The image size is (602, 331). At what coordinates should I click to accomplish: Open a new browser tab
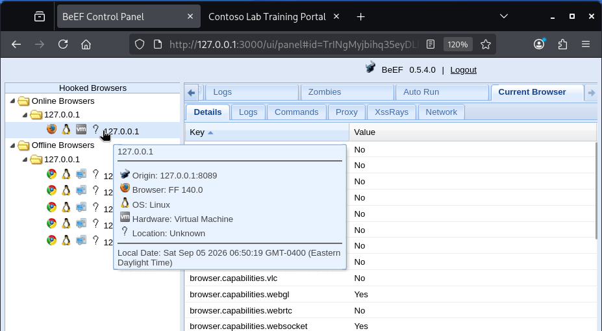click(x=360, y=17)
